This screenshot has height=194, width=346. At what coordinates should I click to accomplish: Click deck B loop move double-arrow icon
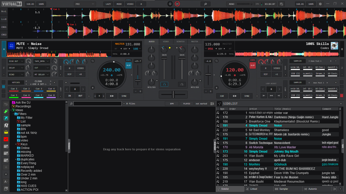tap(271, 96)
